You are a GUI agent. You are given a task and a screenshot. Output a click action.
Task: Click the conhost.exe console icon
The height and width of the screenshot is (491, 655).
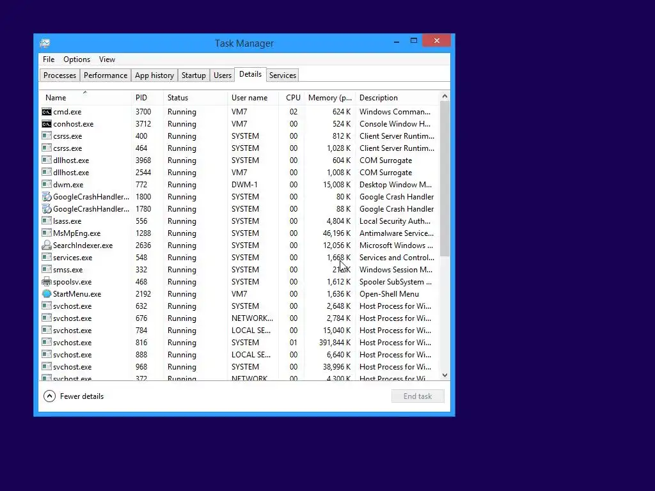pyautogui.click(x=47, y=124)
